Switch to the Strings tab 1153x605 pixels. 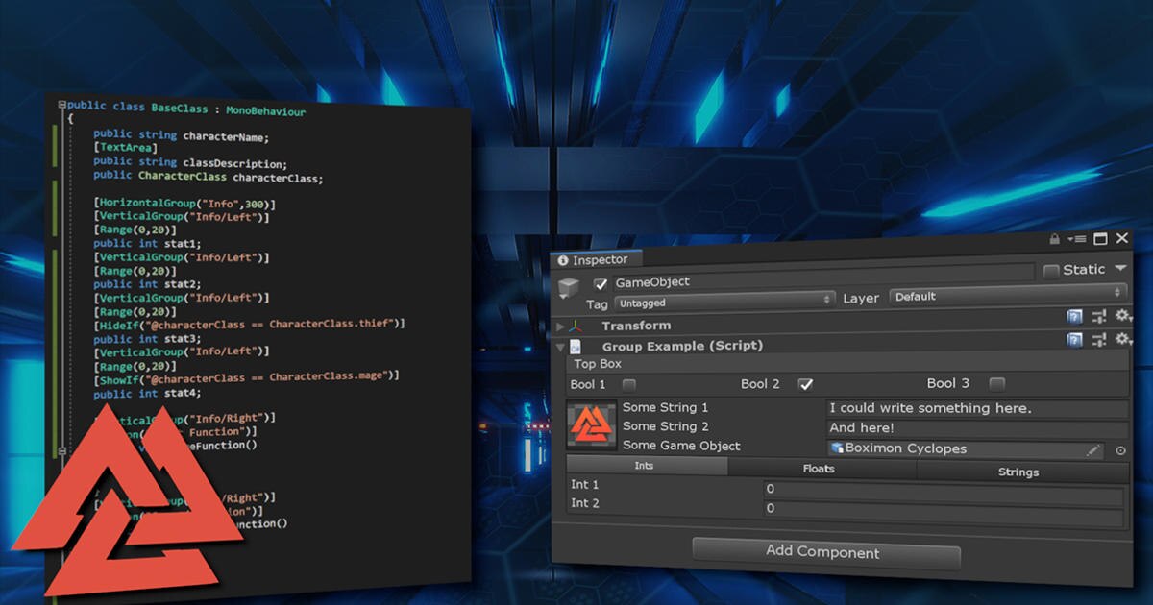pyautogui.click(x=1018, y=472)
